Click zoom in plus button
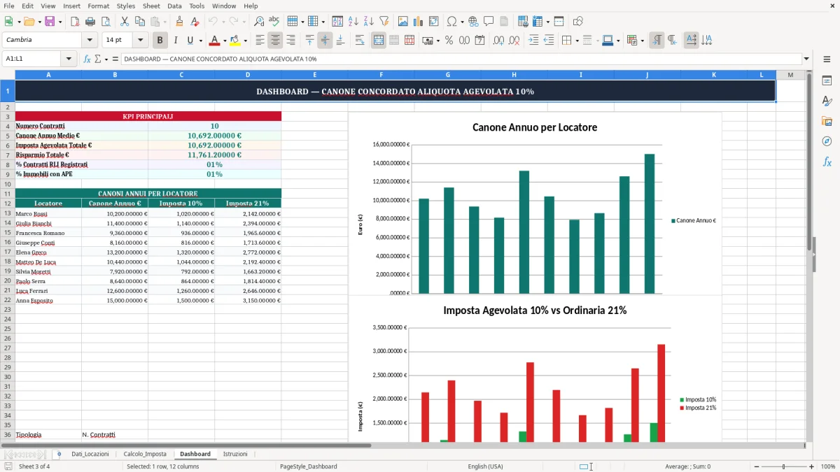Screen dimensions: 840x472 pos(811,466)
